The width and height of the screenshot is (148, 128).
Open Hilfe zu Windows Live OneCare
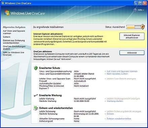pyautogui.click(x=13, y=54)
